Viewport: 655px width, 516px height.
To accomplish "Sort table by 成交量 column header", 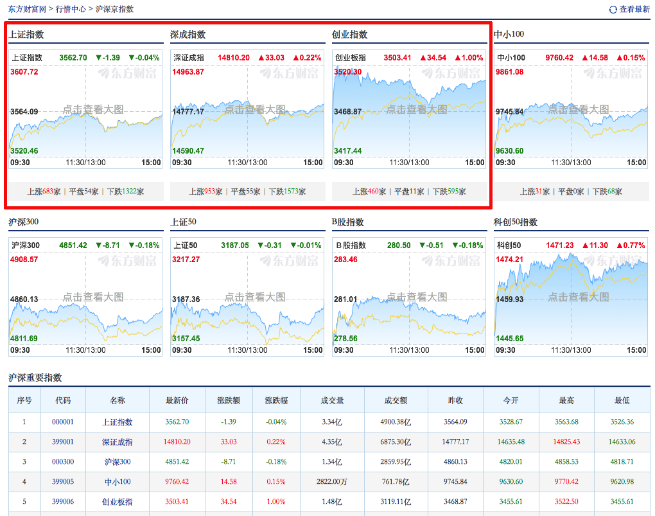I will coord(332,400).
